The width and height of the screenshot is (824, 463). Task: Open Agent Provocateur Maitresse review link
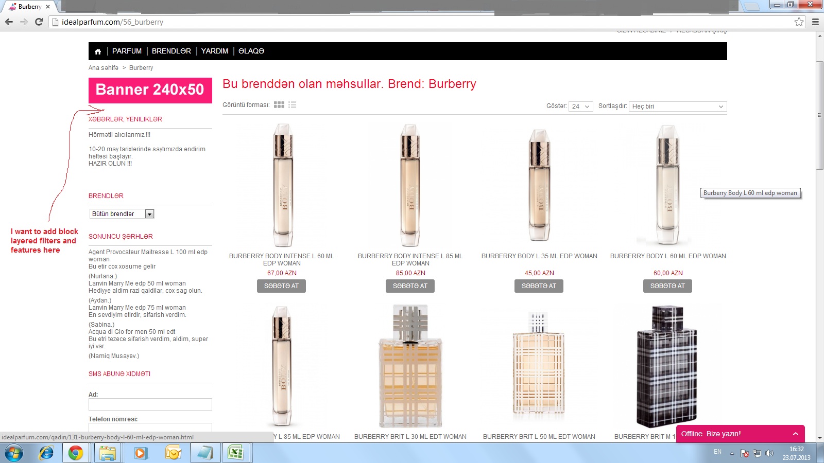click(x=148, y=256)
